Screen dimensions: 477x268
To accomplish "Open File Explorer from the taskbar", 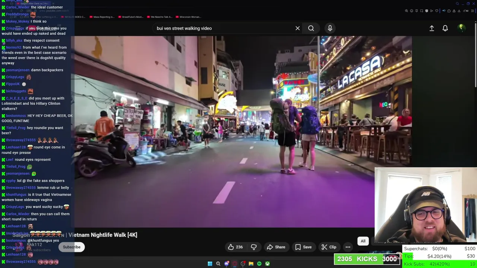I will (x=251, y=264).
